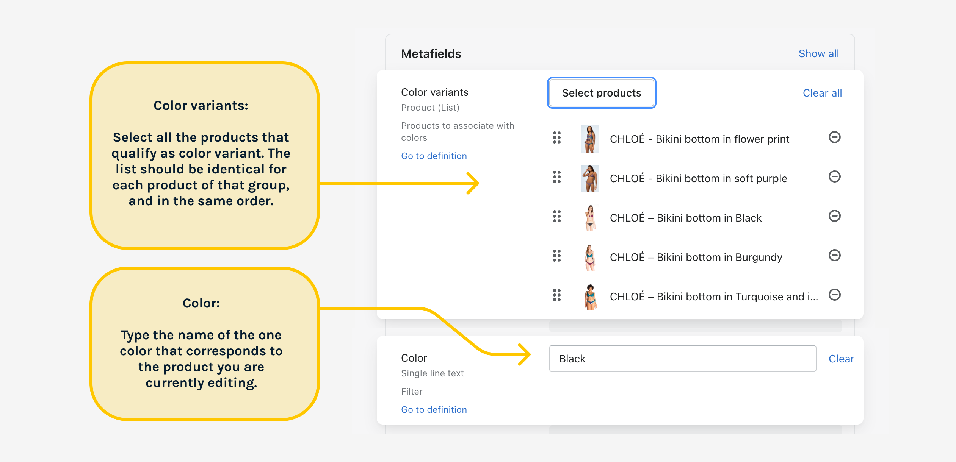Click the 'Color' label beside the Black input
Viewport: 956px width, 462px height.
(414, 358)
